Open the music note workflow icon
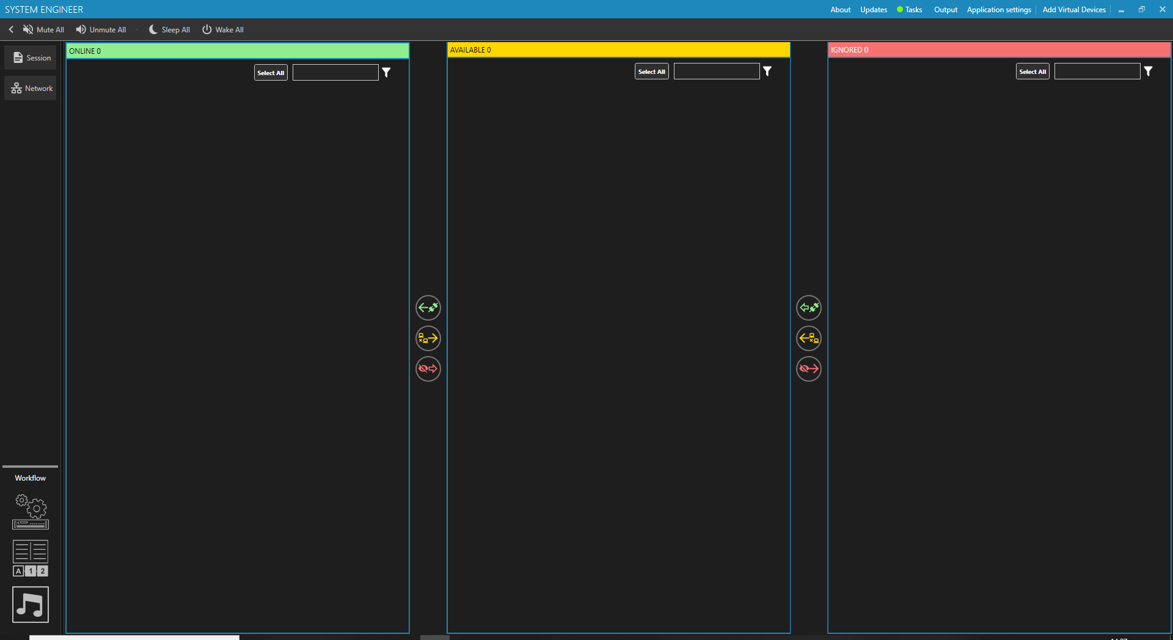Viewport: 1173px width, 640px height. click(31, 605)
